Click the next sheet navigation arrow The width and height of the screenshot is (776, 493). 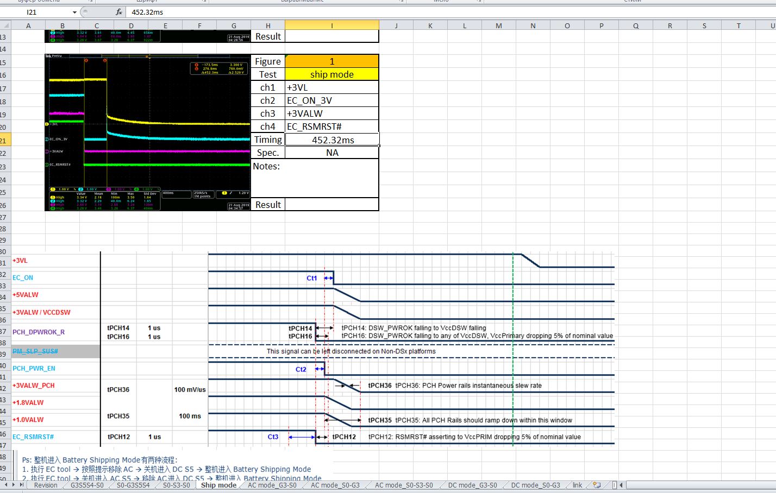15,485
